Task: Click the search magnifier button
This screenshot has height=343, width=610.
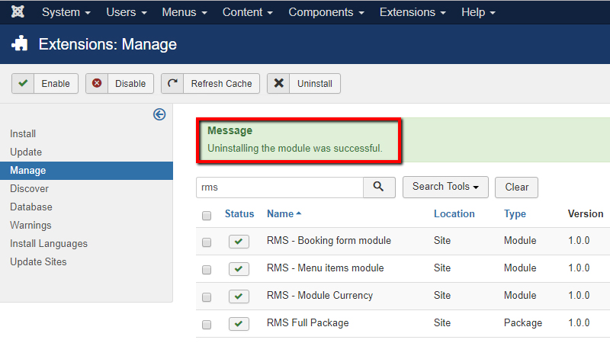Action: pyautogui.click(x=379, y=187)
